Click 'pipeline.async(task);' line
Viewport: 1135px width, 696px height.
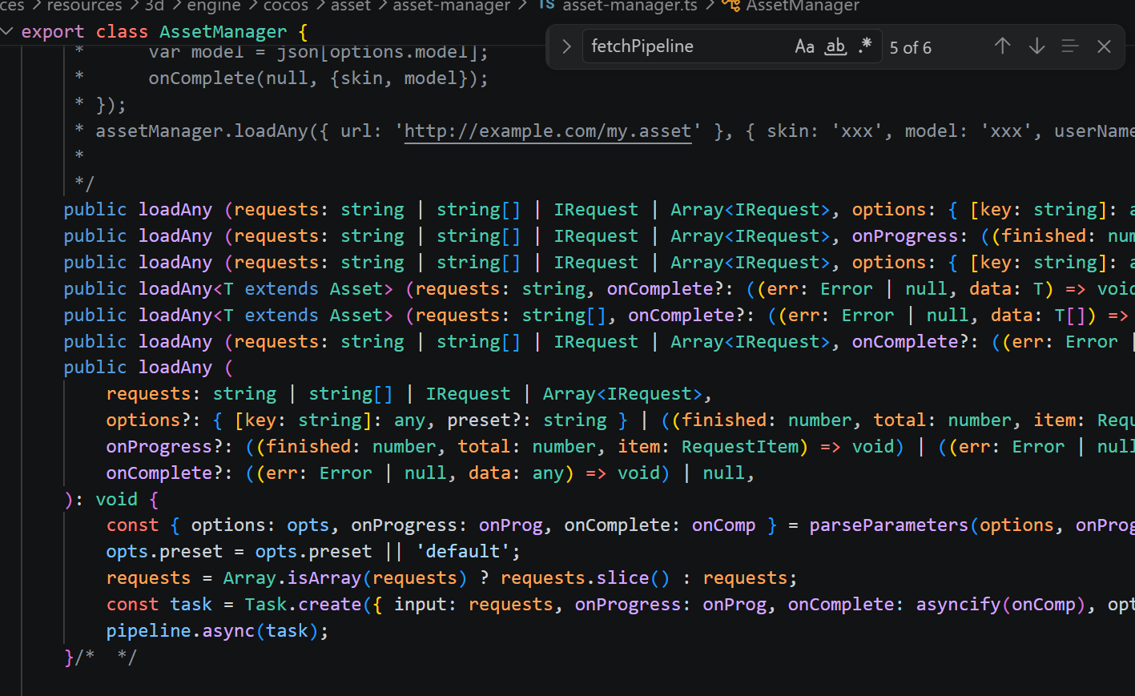pyautogui.click(x=217, y=630)
